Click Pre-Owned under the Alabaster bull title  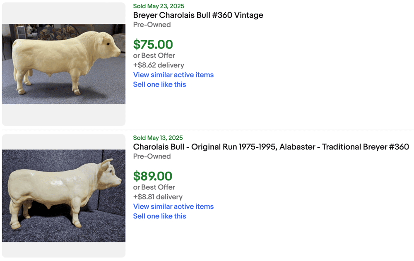(152, 156)
